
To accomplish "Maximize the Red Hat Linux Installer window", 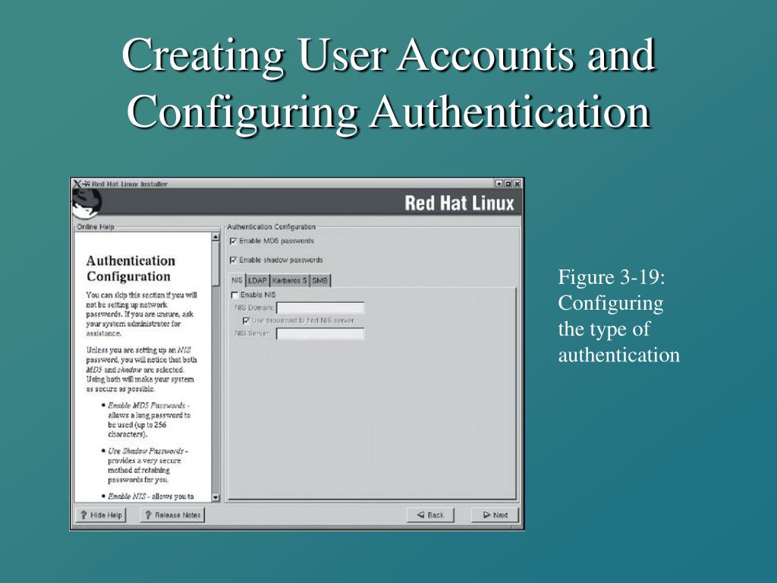I will tap(508, 184).
